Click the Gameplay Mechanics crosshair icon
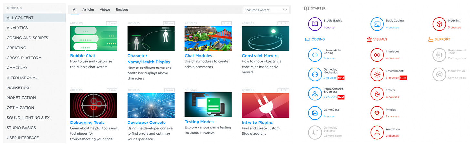This screenshot has width=470, height=146. point(315,74)
